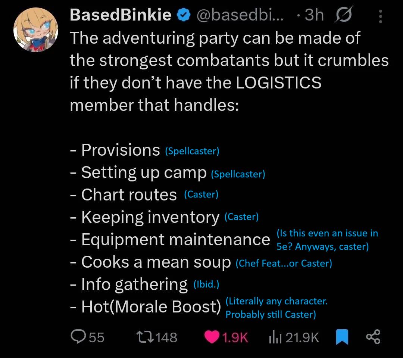Image resolution: width=403 pixels, height=358 pixels.
Task: Toggle the blue bookmark off
Action: tap(341, 337)
